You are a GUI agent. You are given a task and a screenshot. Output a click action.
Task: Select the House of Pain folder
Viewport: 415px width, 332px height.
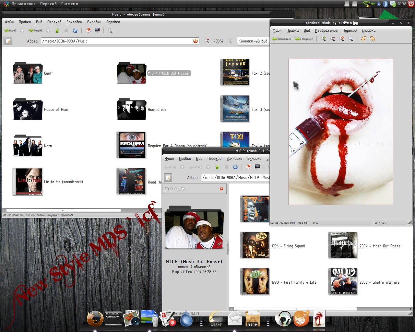click(28, 109)
